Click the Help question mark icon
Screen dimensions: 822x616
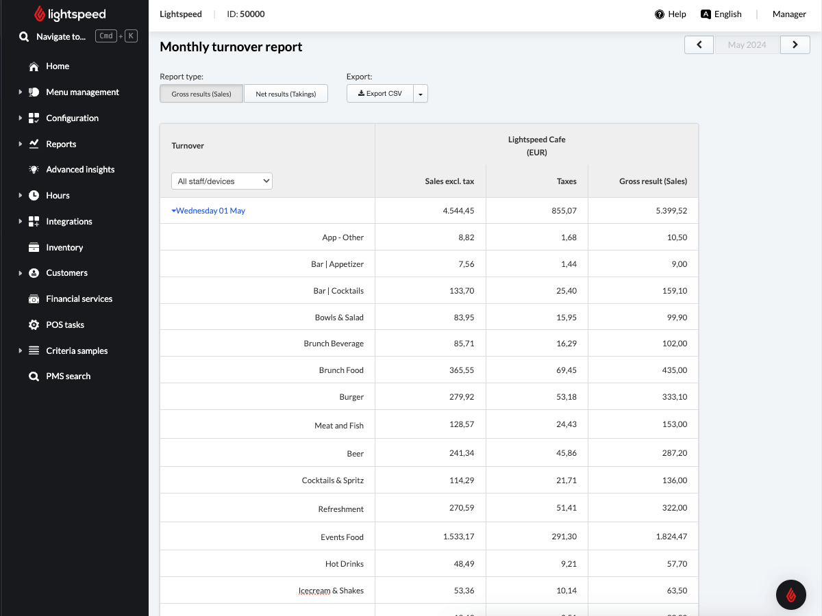click(x=660, y=14)
